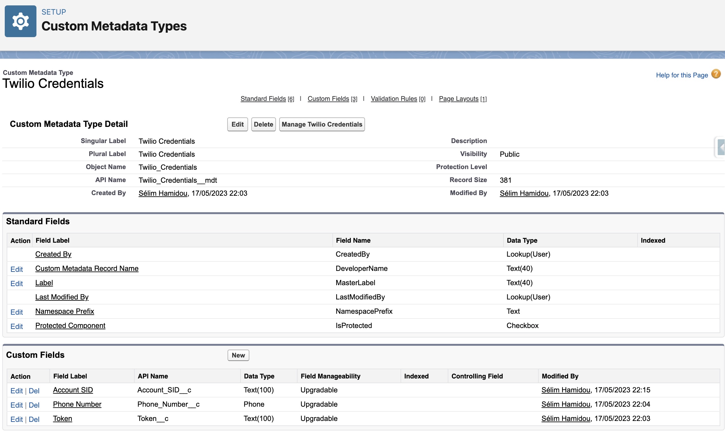Open Custom Metadata Record Name field link
The width and height of the screenshot is (725, 433).
[x=87, y=268]
